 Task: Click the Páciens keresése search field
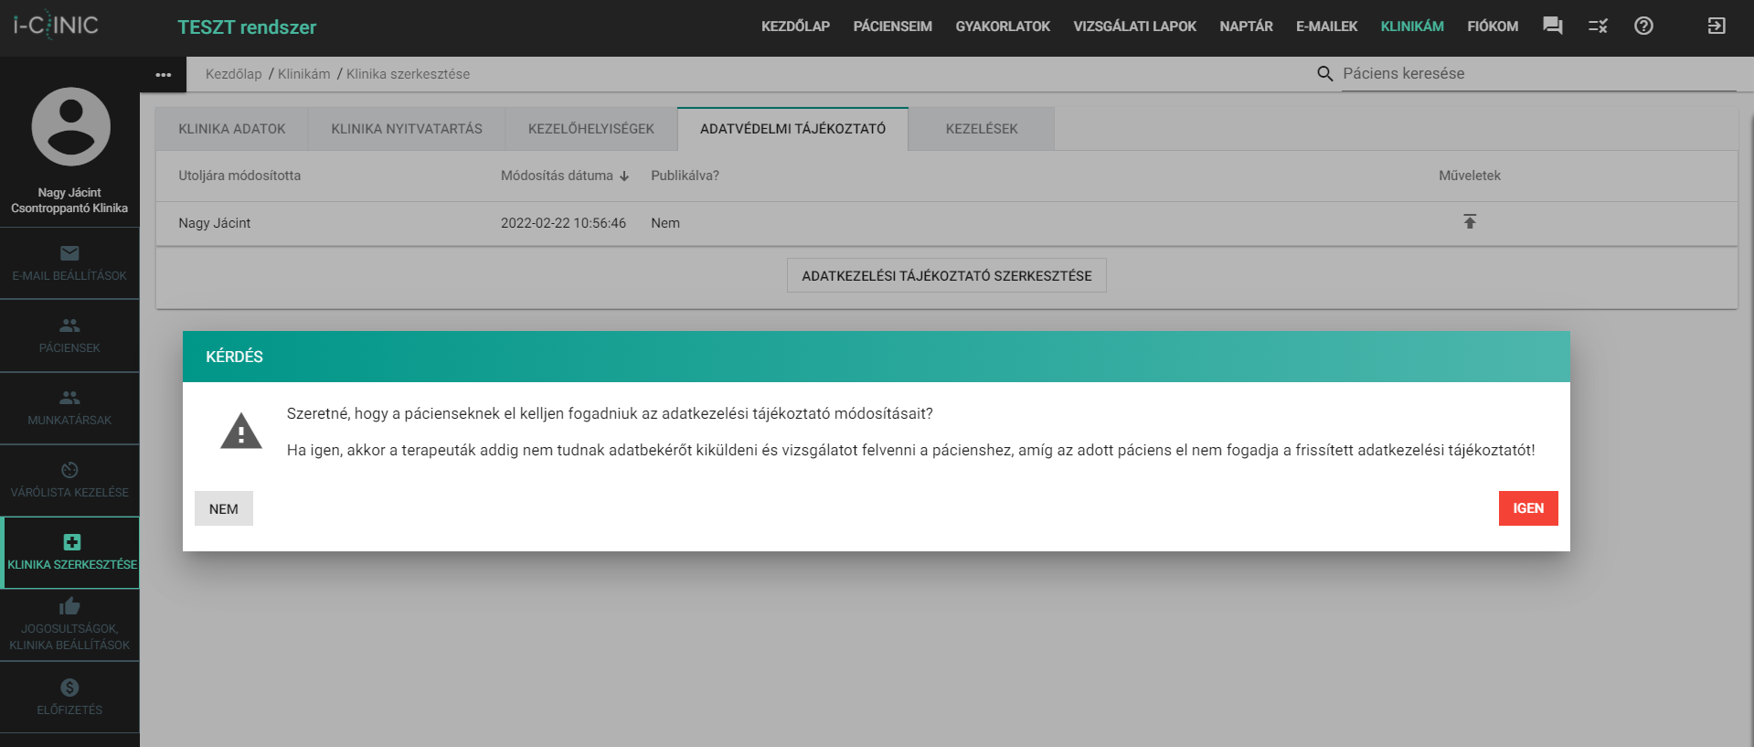tap(1537, 74)
